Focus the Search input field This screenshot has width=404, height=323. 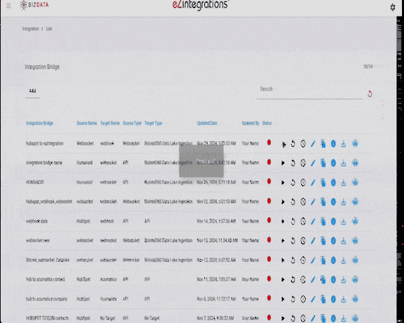(308, 89)
